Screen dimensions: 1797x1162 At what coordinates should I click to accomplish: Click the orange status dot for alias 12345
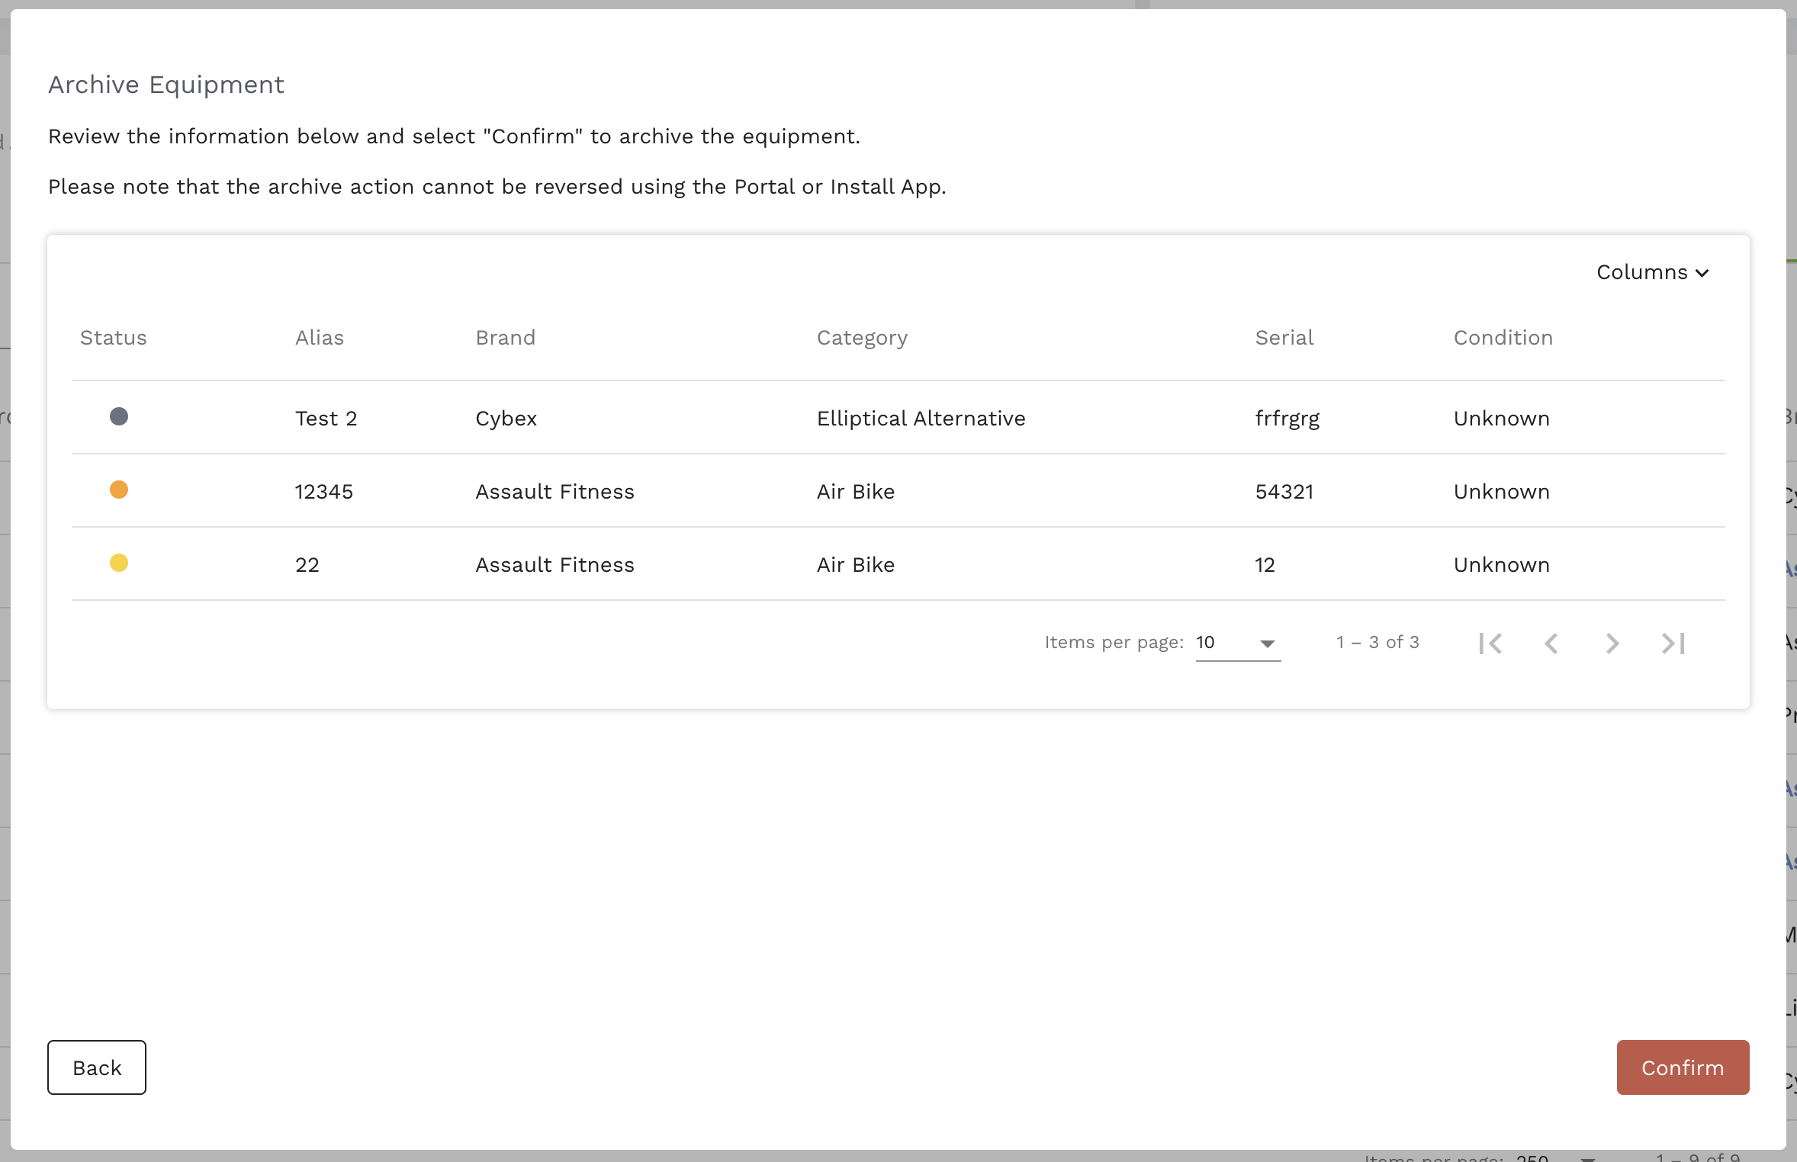119,490
